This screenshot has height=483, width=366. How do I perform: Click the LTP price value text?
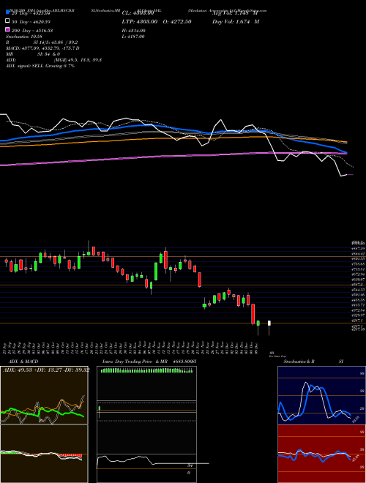(140, 21)
